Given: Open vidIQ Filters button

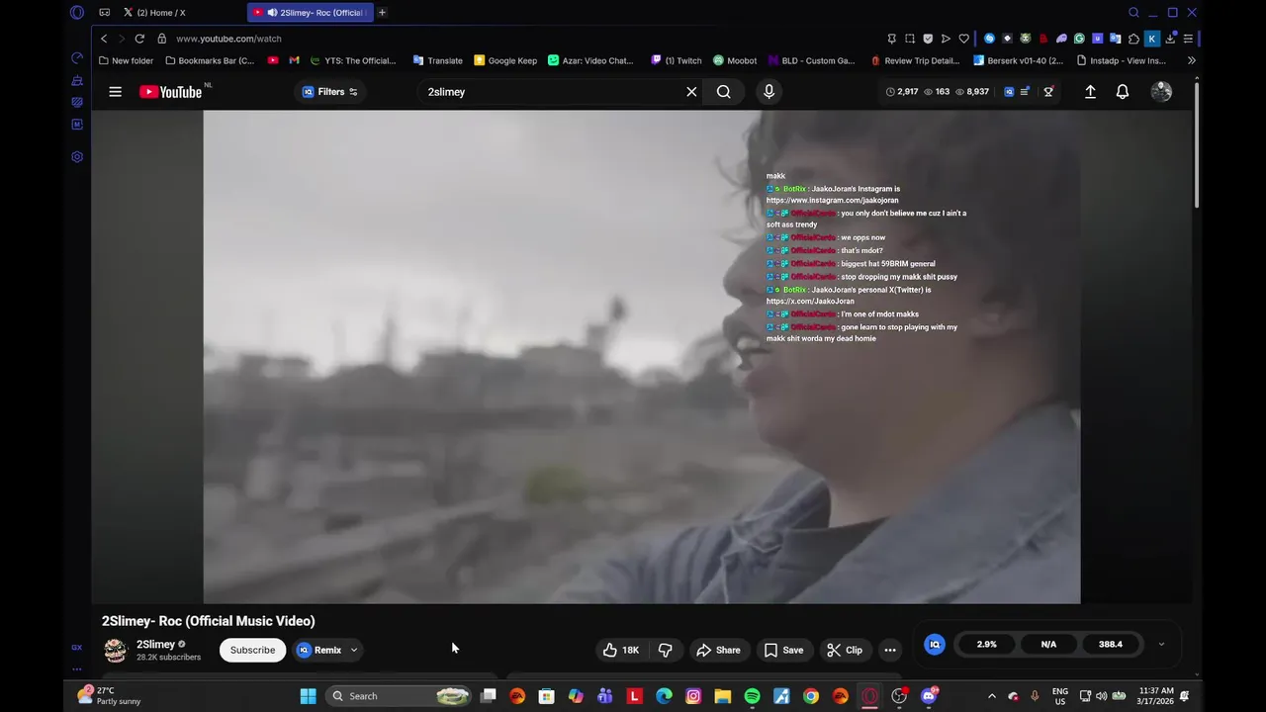Looking at the screenshot, I should 330,92.
